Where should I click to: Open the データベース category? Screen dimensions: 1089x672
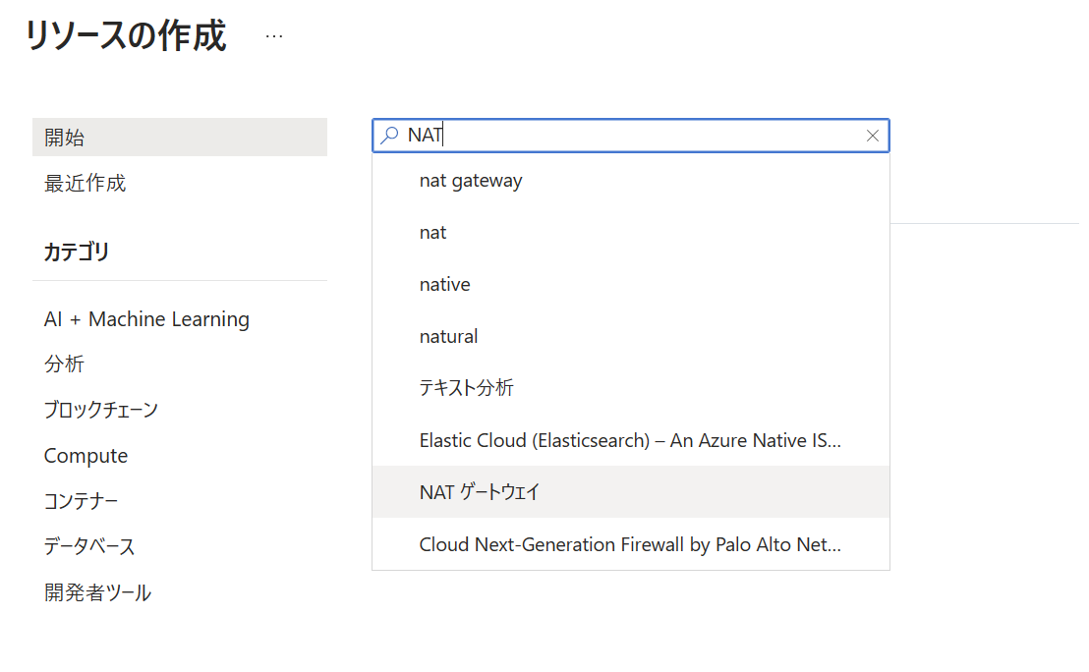click(89, 546)
